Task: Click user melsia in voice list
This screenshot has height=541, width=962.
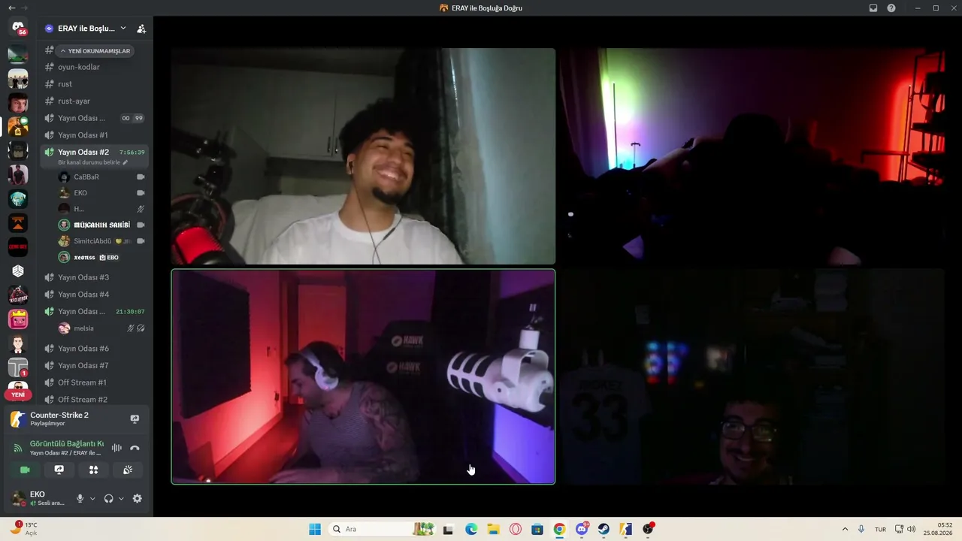Action: pos(83,328)
